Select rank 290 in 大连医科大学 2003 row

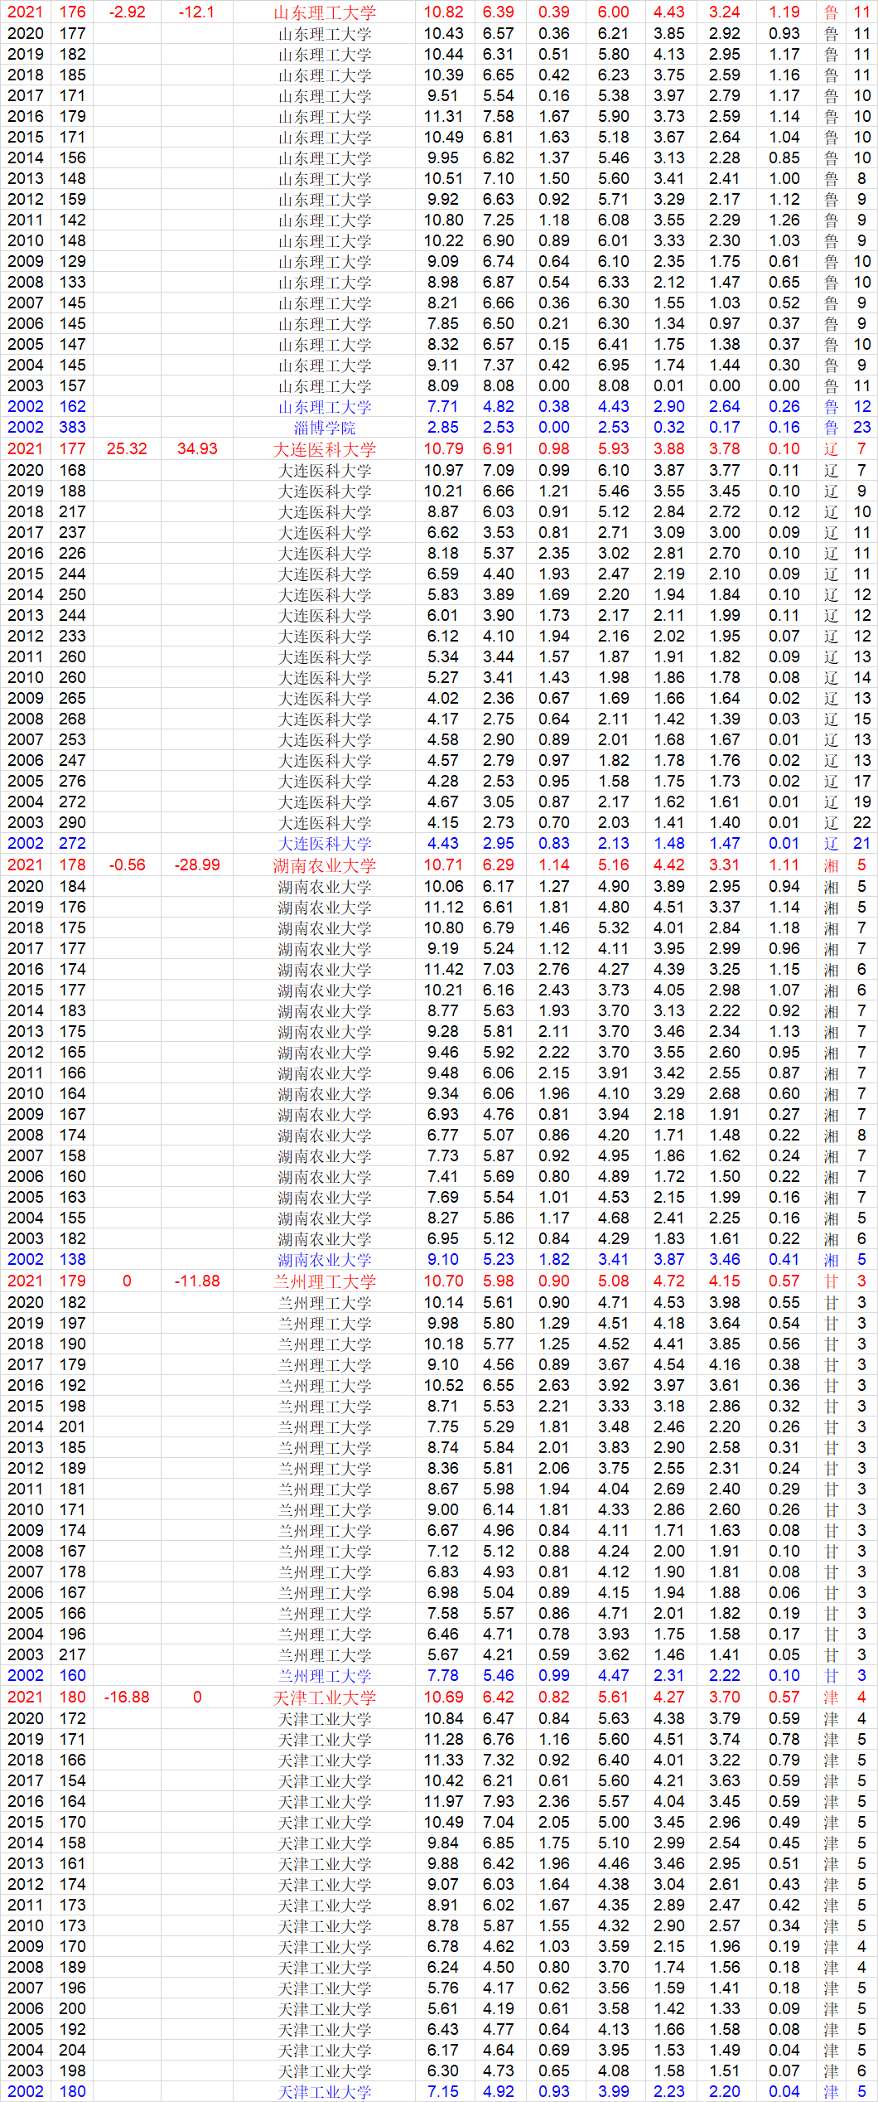click(73, 823)
